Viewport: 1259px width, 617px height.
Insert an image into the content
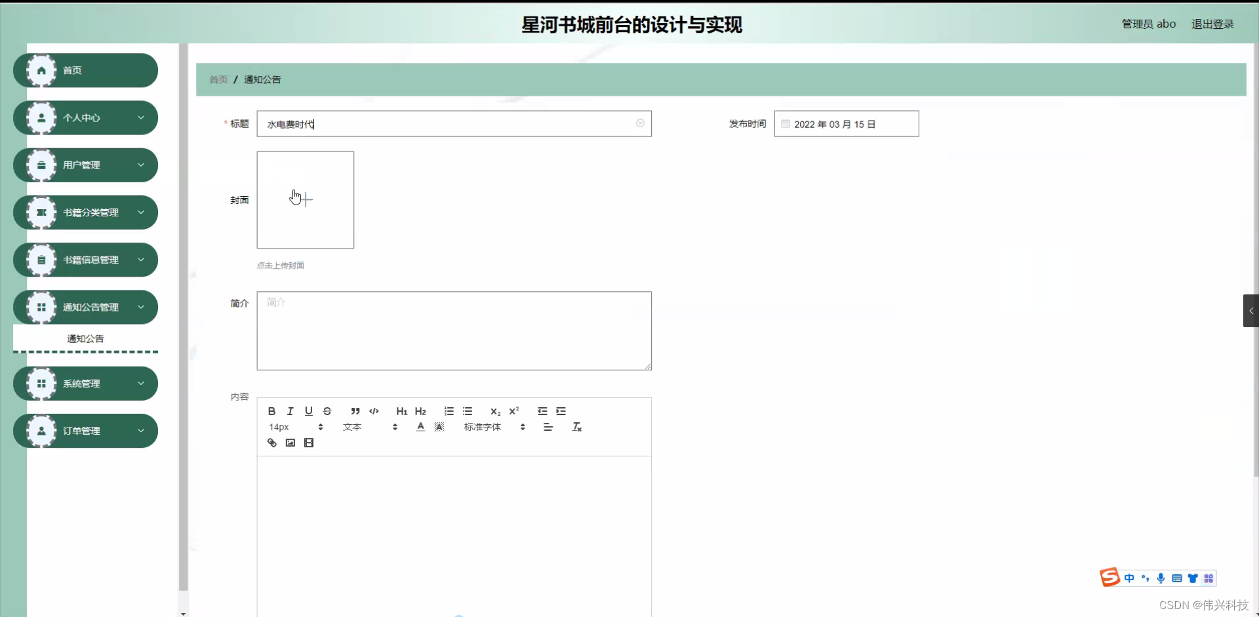click(290, 443)
